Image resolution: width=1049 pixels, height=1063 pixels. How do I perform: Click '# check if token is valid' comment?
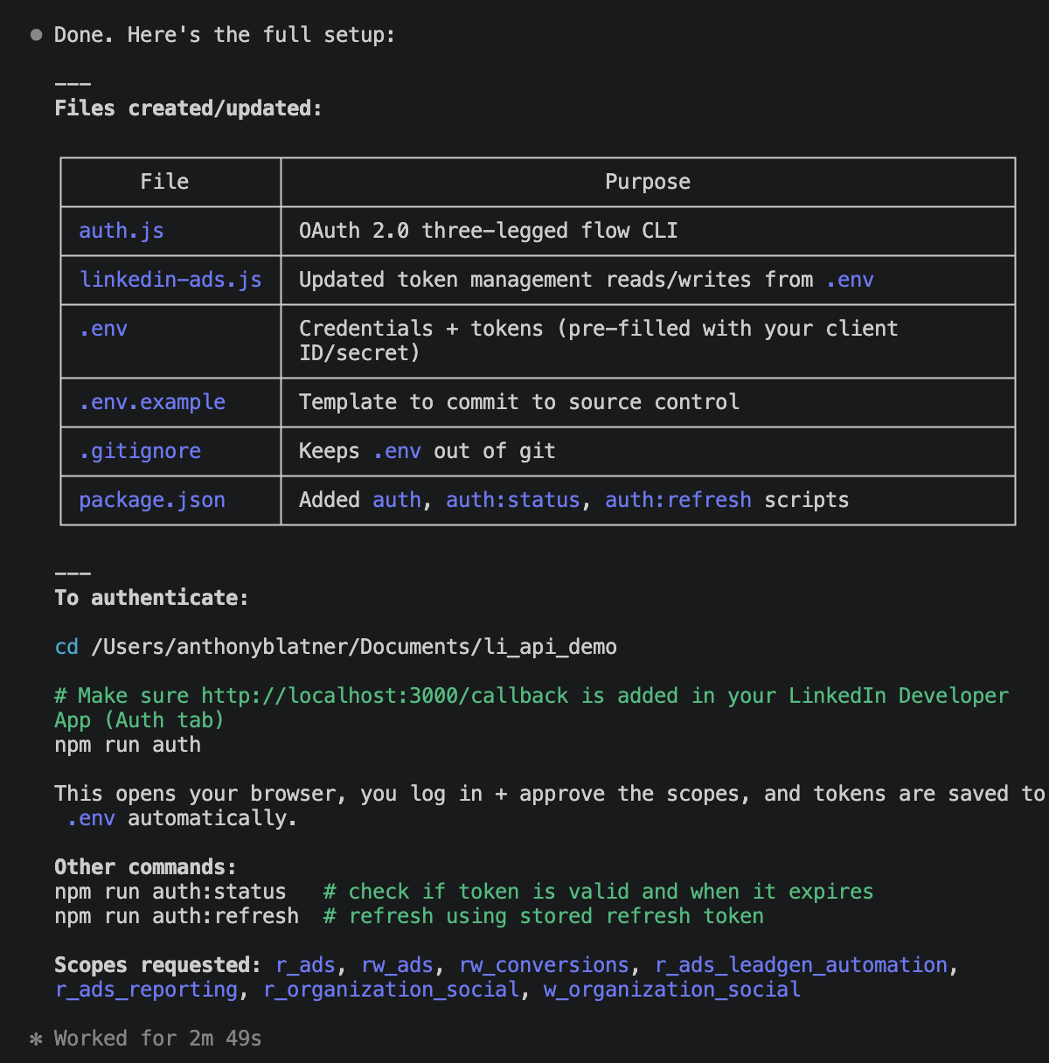coord(599,892)
